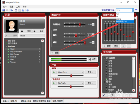Click the 更新 update button
This screenshot has width=140, height=104.
pos(11,36)
